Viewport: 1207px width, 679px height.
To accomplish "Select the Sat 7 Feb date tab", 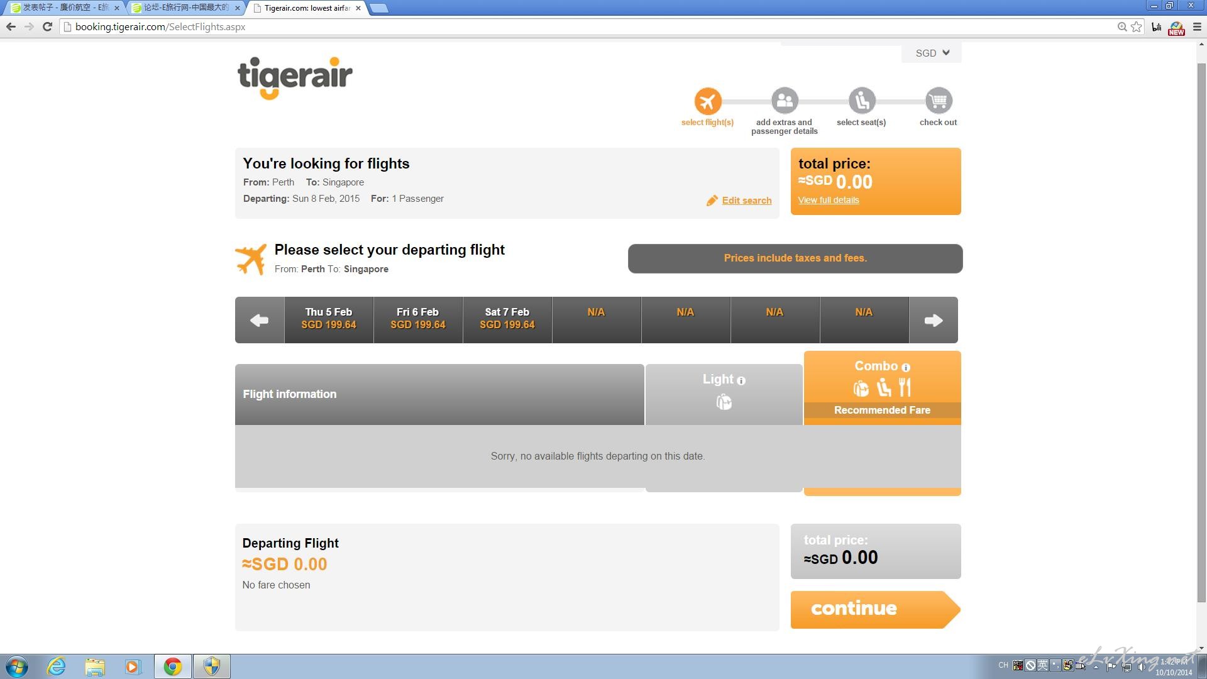I will click(507, 320).
